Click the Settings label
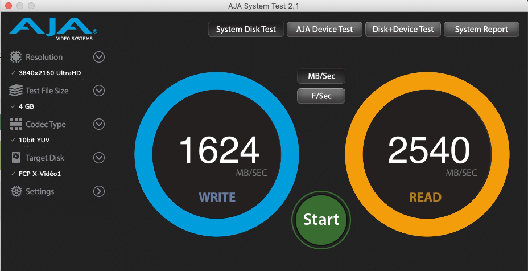 [x=40, y=192]
